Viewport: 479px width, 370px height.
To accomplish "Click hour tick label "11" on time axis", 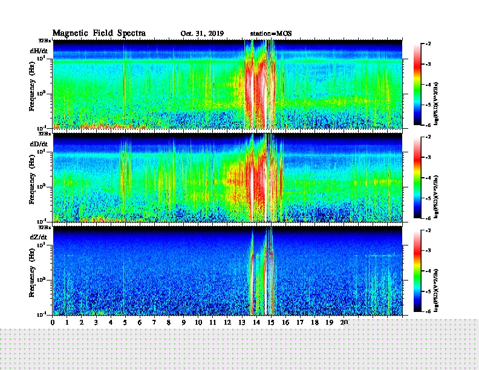I will [213, 323].
